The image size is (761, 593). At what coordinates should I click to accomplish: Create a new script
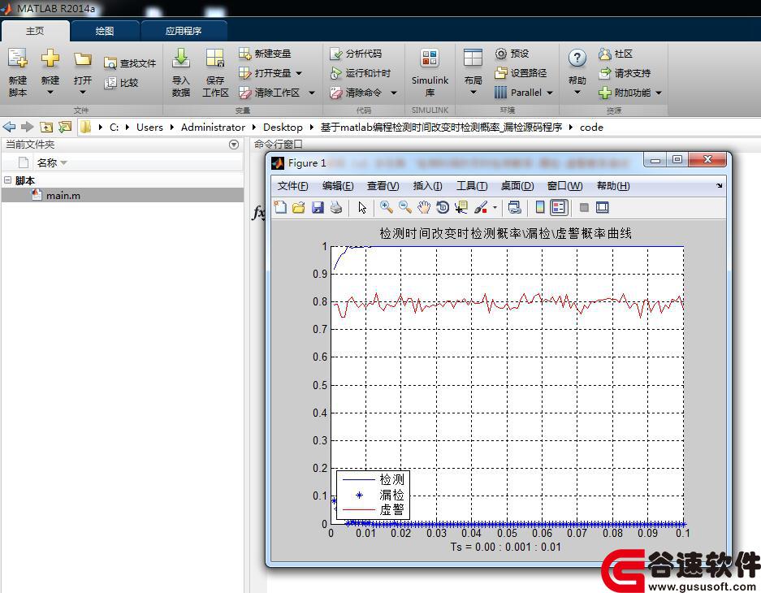pos(18,71)
